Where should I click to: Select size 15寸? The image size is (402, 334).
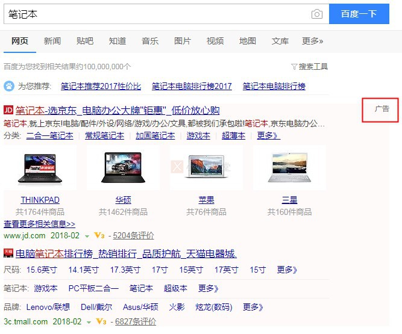coord(258,270)
